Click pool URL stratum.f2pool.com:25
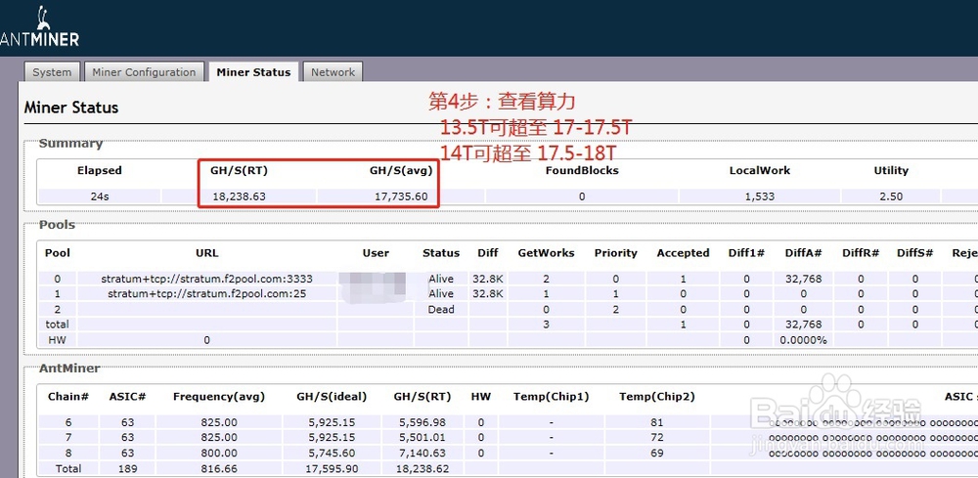This screenshot has width=978, height=478. (207, 293)
